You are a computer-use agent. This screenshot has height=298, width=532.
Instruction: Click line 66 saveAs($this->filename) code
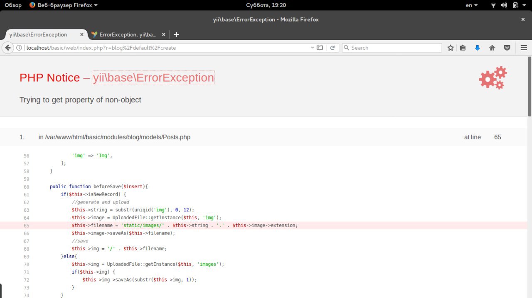123,233
